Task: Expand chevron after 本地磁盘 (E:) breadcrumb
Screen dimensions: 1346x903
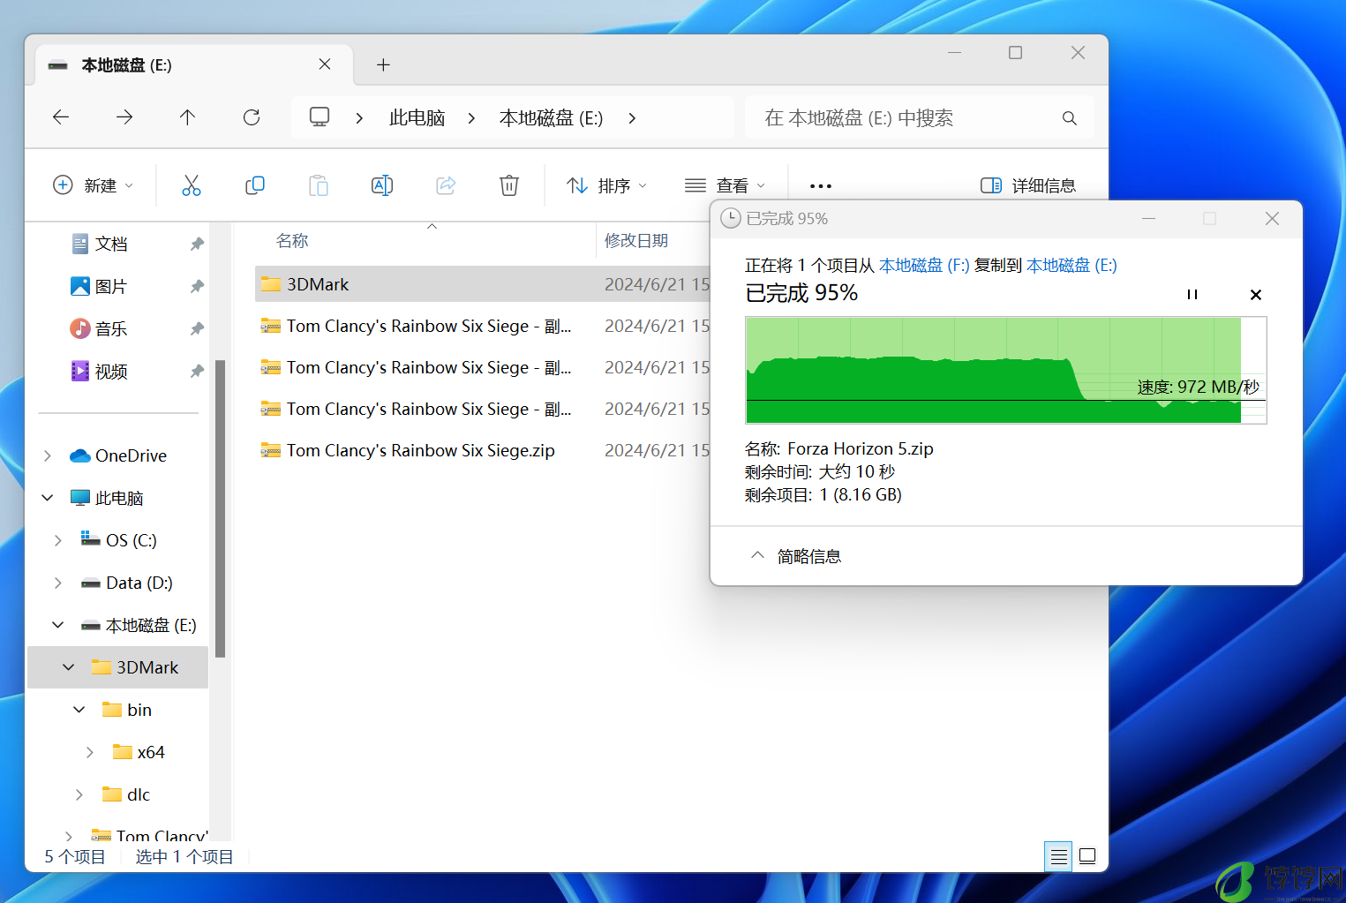Action: (x=632, y=117)
